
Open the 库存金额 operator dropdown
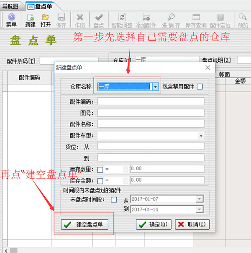(x=125, y=181)
